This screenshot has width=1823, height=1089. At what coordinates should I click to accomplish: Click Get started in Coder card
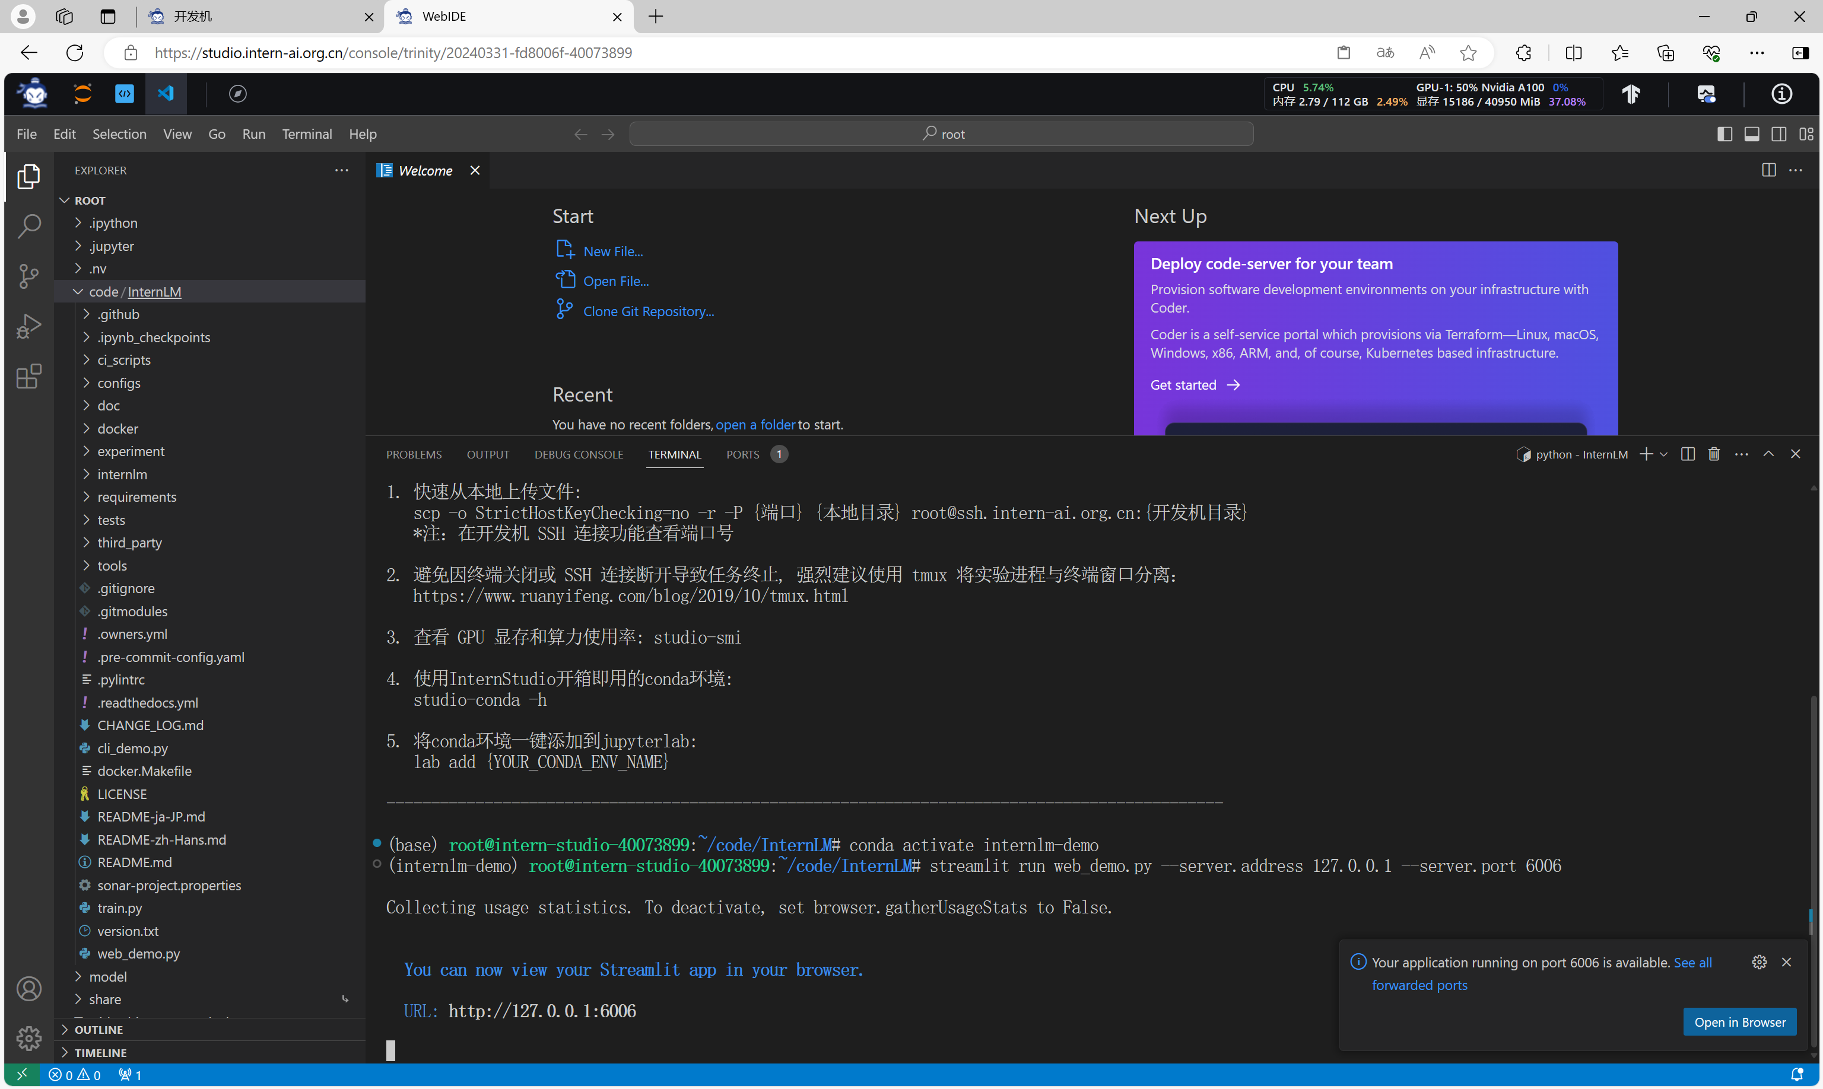point(1195,384)
